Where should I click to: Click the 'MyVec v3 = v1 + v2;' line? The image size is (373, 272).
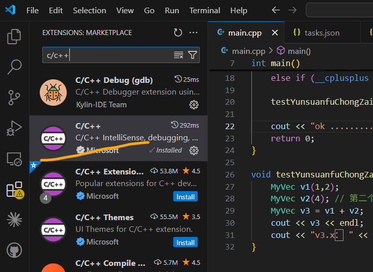coord(317,211)
